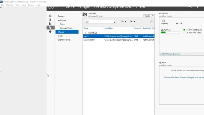Open the list view options dropdown arrow
This screenshot has height=115, width=204.
(125, 22)
